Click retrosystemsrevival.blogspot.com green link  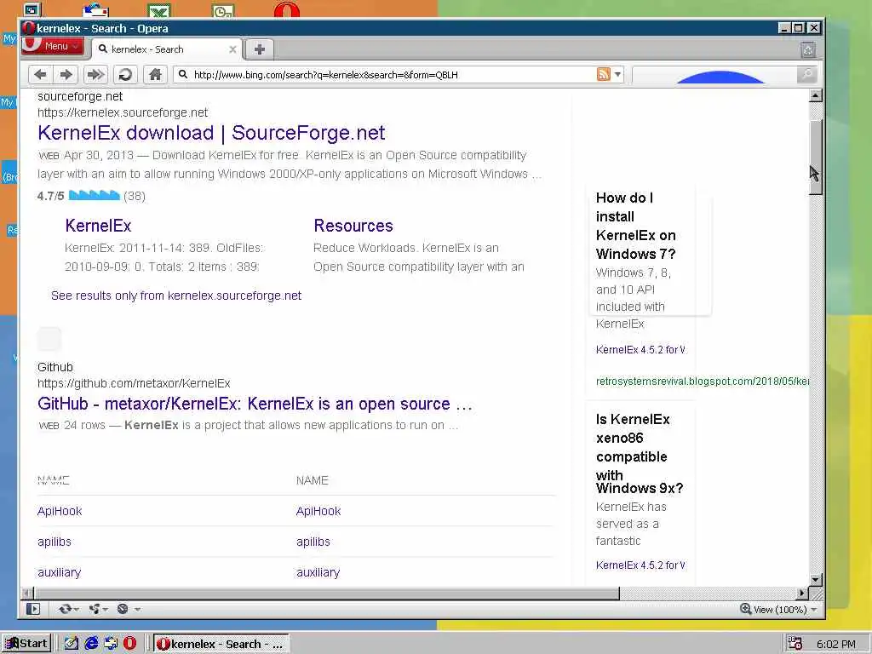[x=703, y=381]
